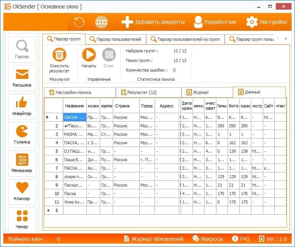Click value 290 under Темы in row 2
This screenshot has height=247, width=295.
point(222,126)
